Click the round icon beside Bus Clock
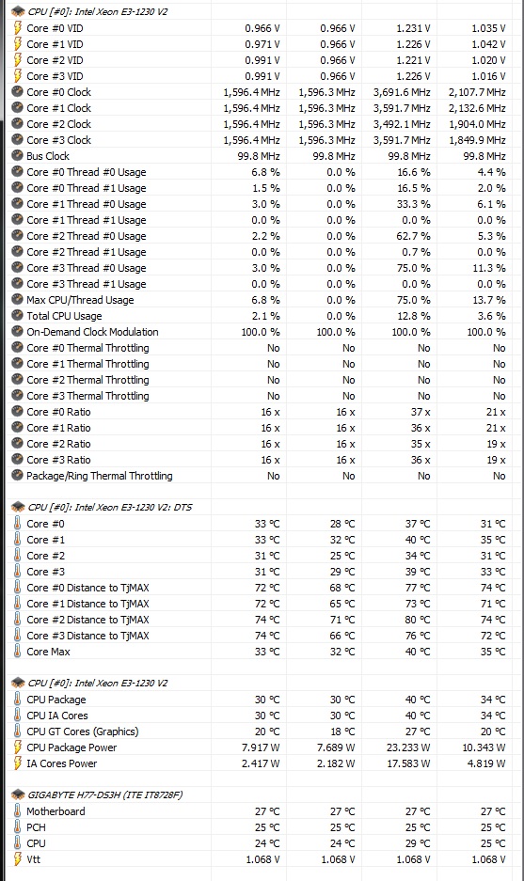The image size is (524, 881). tap(18, 156)
